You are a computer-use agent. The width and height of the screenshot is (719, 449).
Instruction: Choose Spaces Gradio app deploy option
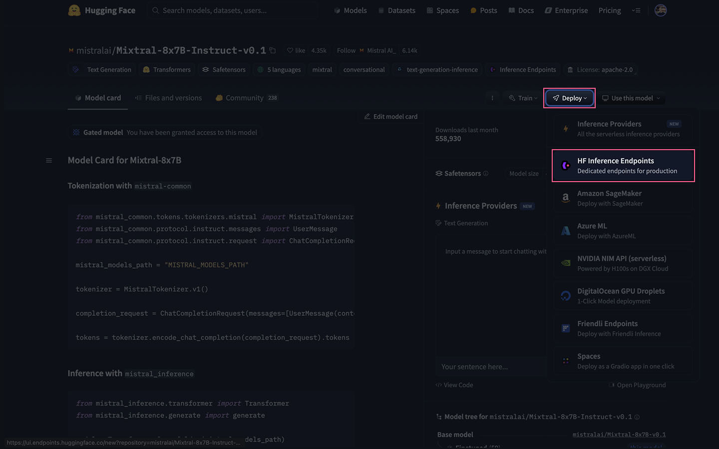pyautogui.click(x=623, y=361)
